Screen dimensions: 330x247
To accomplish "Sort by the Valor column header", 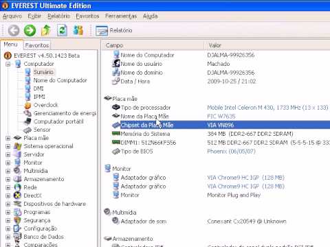I will [x=267, y=45].
